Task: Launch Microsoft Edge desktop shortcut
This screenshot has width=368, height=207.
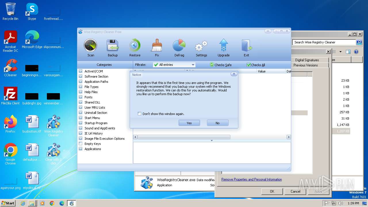Action: pyautogui.click(x=32, y=40)
